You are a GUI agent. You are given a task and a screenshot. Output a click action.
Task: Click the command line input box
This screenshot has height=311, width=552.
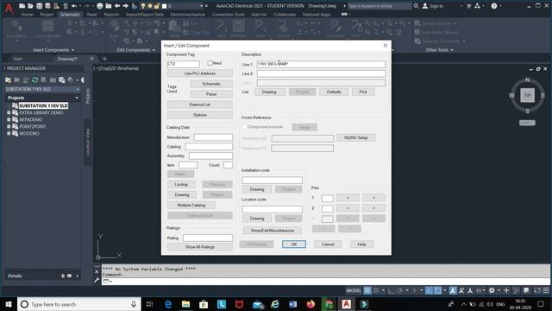pos(326,282)
